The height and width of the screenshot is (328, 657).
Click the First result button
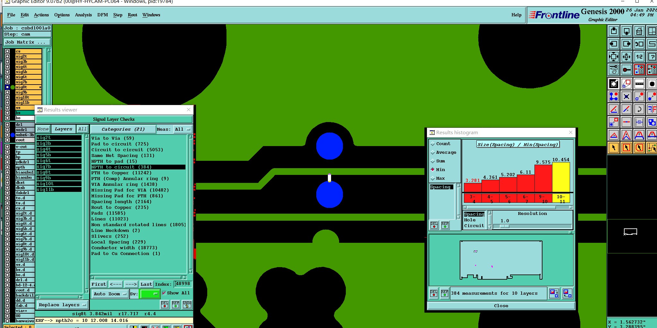pyautogui.click(x=98, y=284)
